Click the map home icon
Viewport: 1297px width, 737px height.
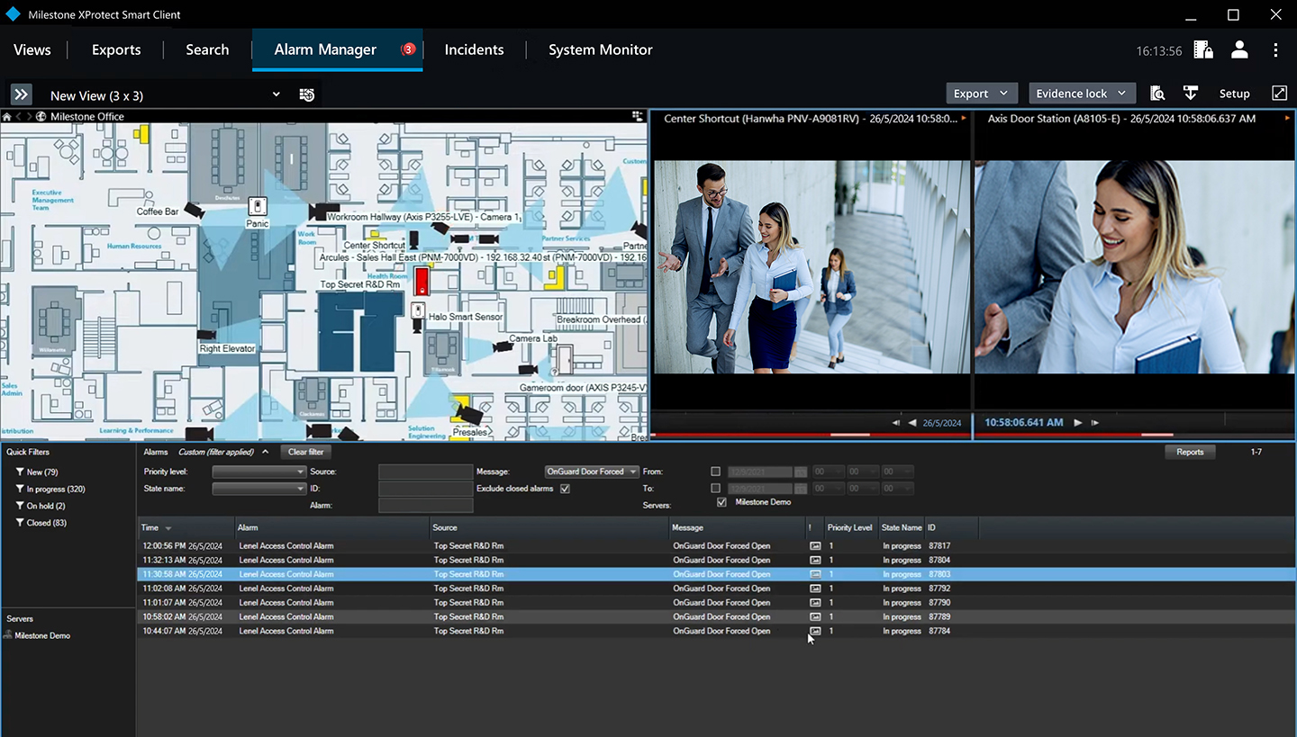[x=6, y=117]
